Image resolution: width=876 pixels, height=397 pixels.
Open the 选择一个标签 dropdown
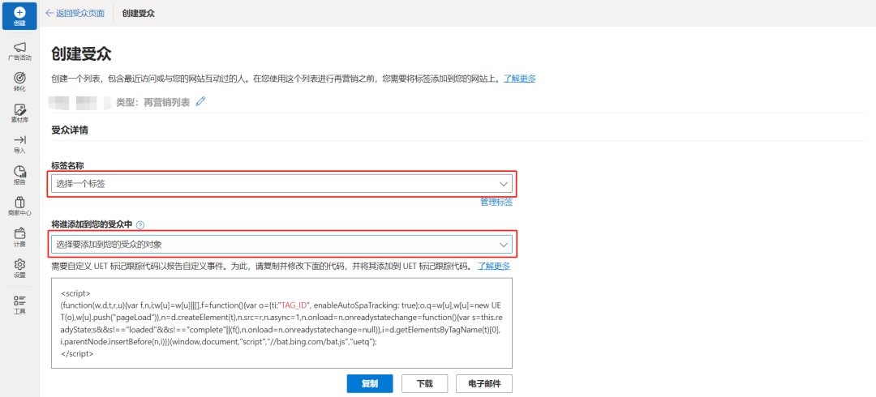(x=281, y=184)
